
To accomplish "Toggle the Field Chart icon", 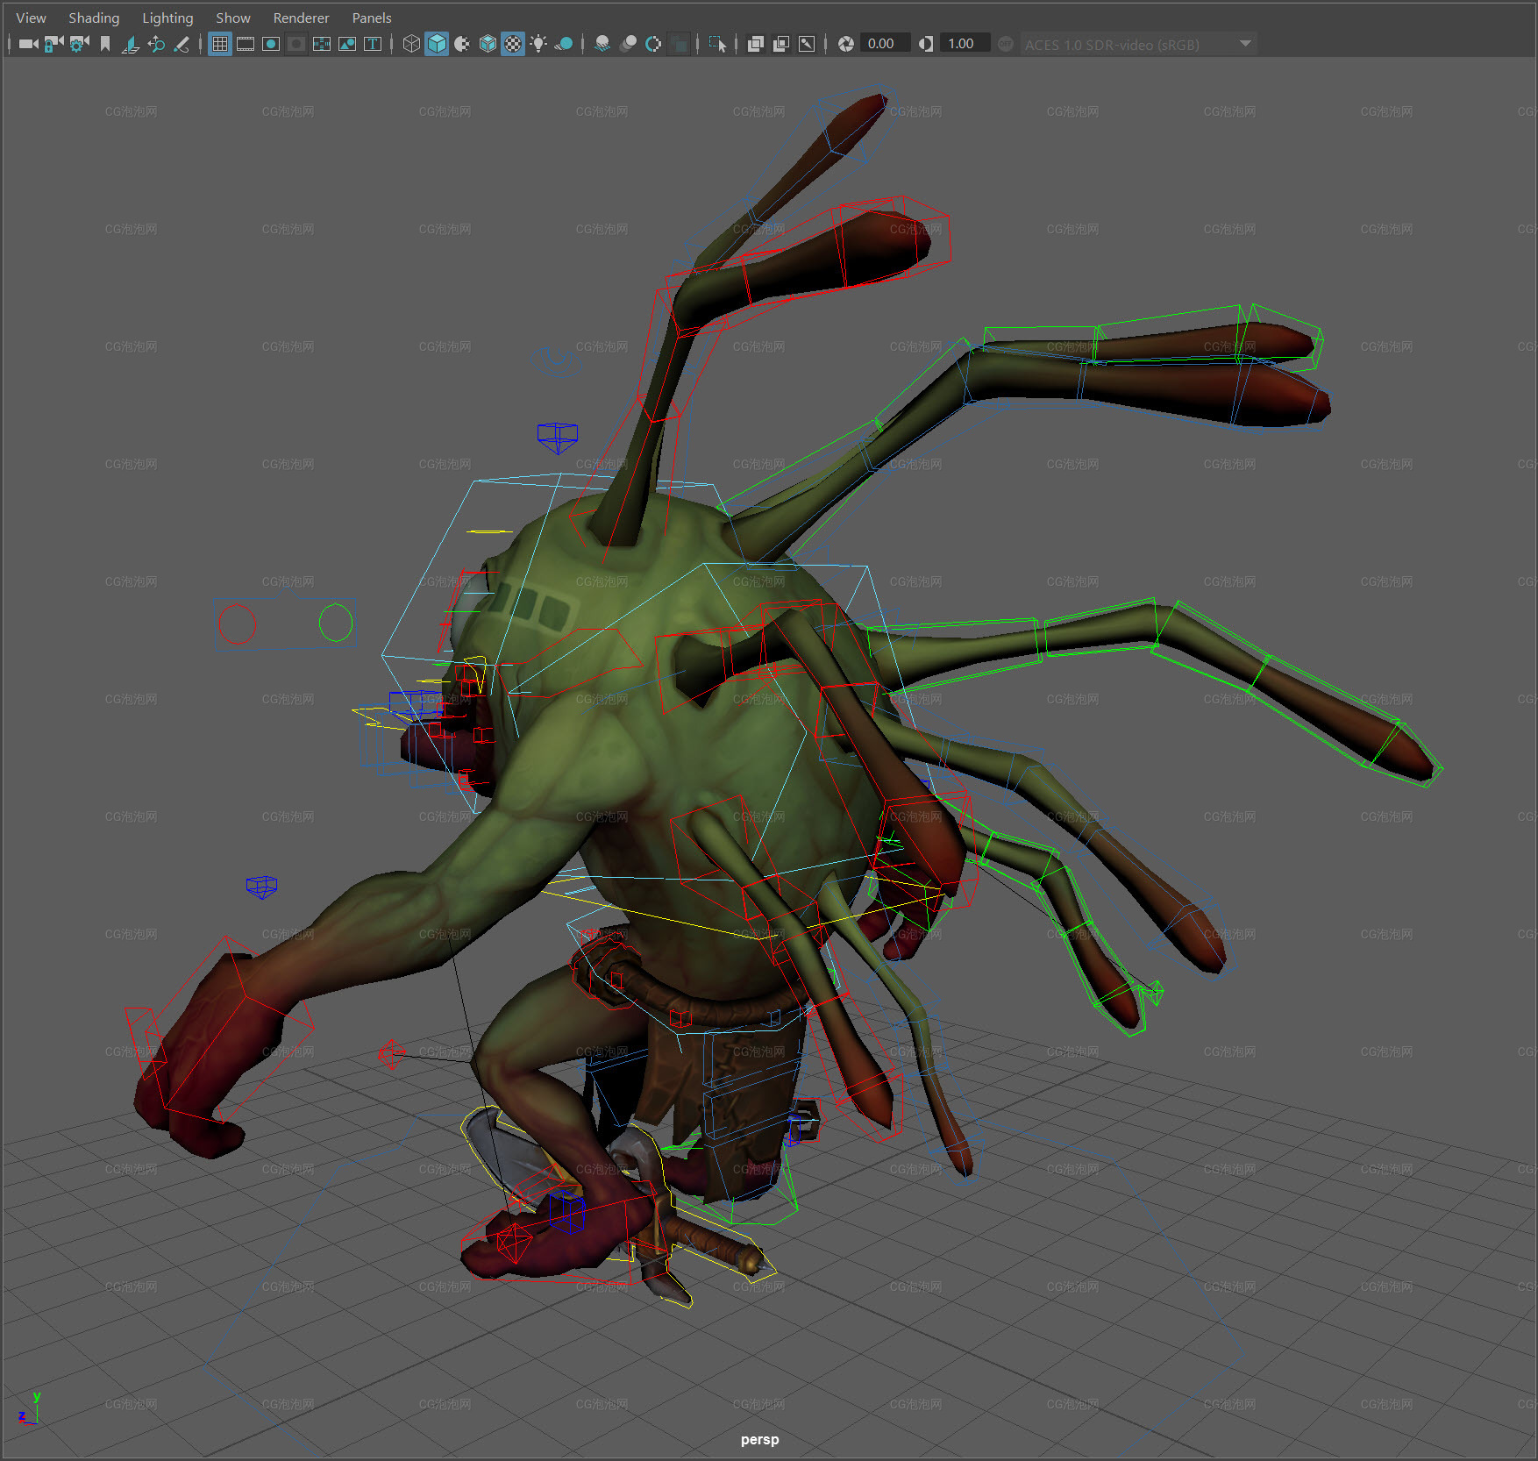I will [x=322, y=44].
